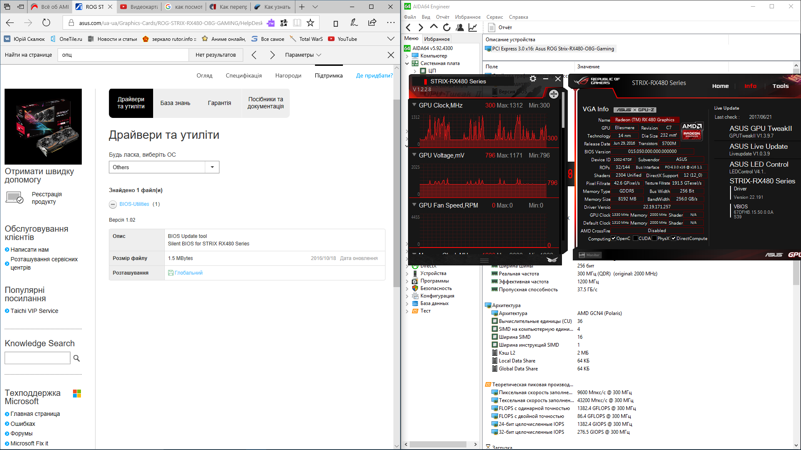Click the Глобальний download link
Image resolution: width=801 pixels, height=450 pixels.
click(x=188, y=273)
